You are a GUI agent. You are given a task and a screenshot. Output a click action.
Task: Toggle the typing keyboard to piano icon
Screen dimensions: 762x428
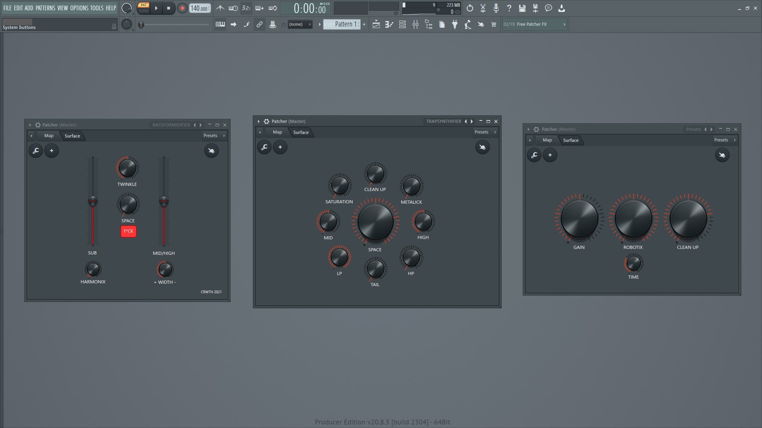click(x=220, y=25)
